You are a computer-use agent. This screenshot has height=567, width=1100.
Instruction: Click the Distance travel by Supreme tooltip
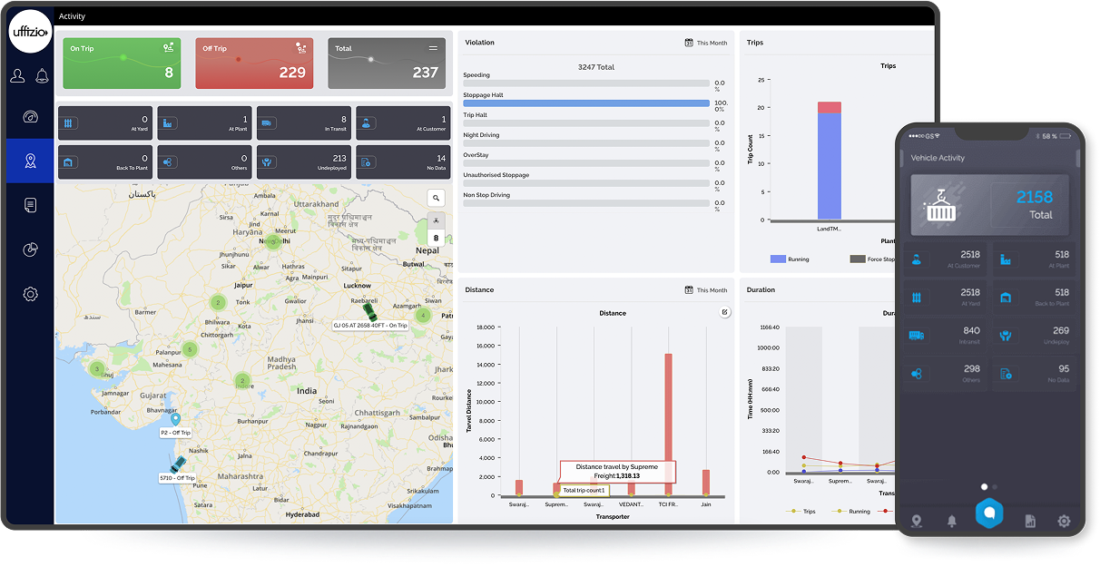[x=617, y=471]
